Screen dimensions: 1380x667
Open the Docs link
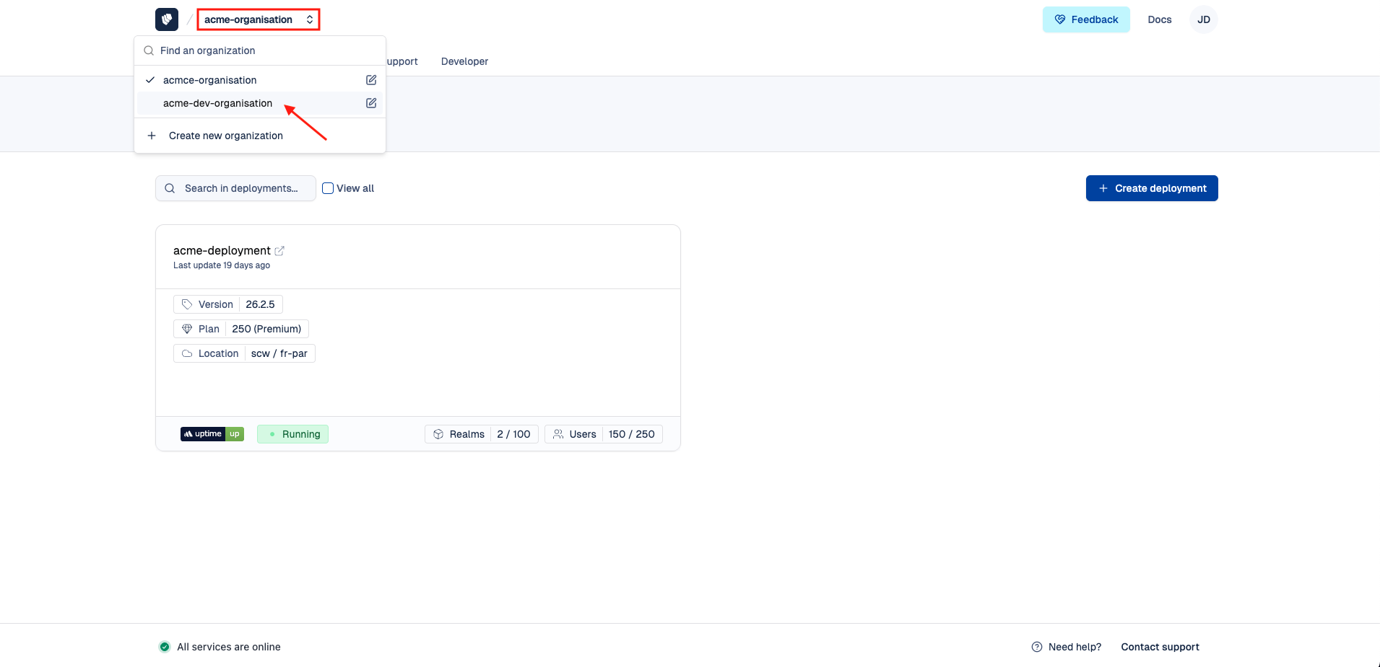tap(1159, 19)
